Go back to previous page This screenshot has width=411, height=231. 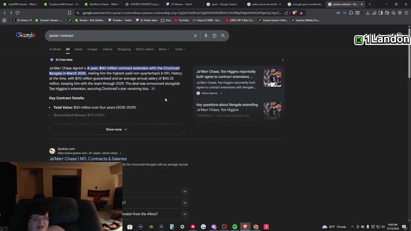[x=4, y=13]
